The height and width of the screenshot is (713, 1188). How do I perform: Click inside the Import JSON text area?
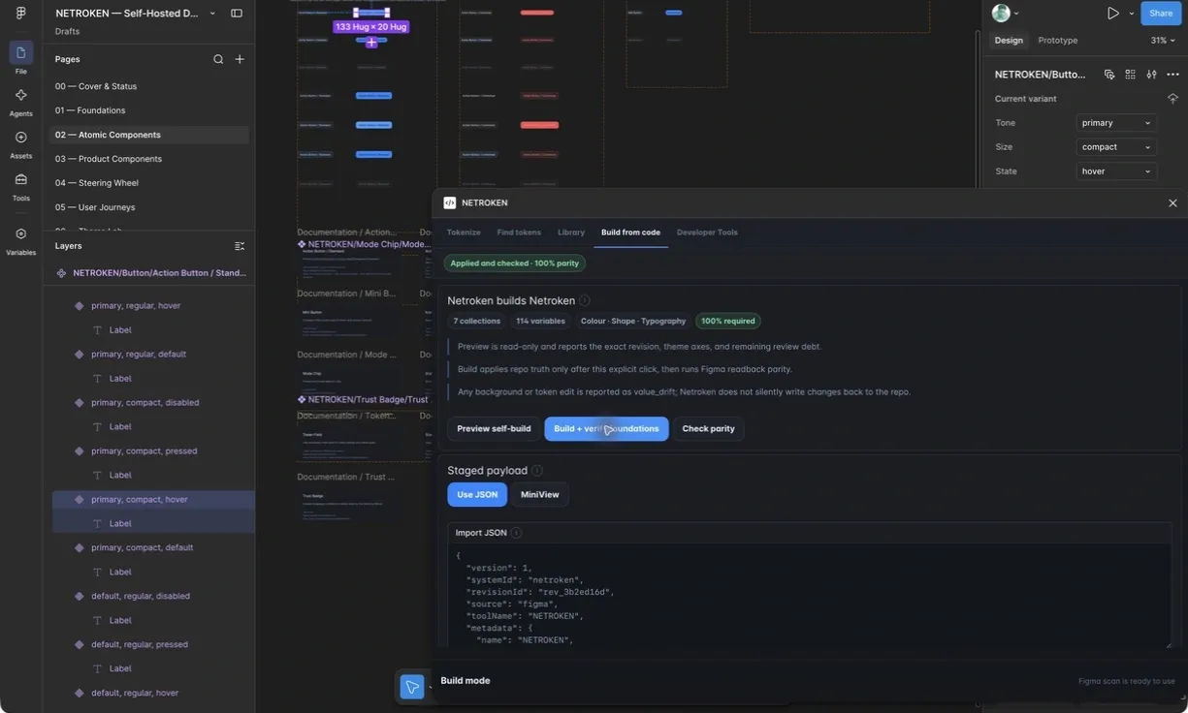pyautogui.click(x=809, y=597)
